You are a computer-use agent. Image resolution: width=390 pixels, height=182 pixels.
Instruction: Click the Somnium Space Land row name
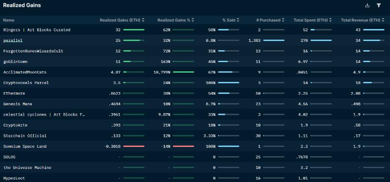[25, 147]
